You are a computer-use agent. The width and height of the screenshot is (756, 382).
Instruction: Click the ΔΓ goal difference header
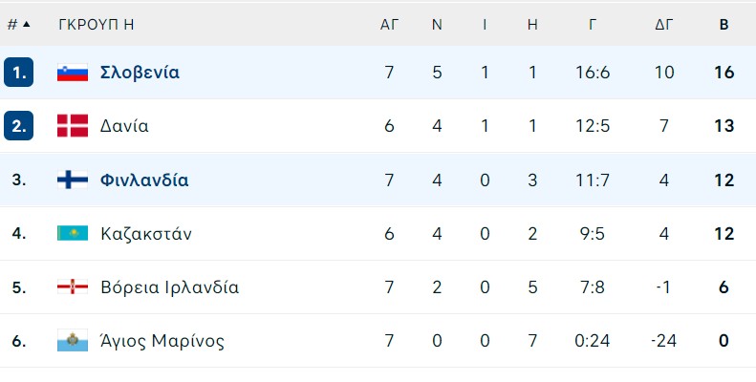(x=664, y=24)
